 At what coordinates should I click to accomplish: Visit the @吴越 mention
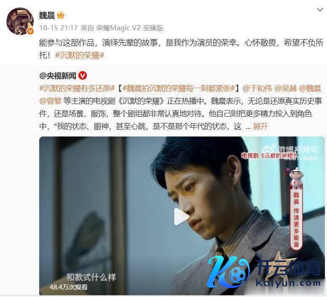coord(286,88)
